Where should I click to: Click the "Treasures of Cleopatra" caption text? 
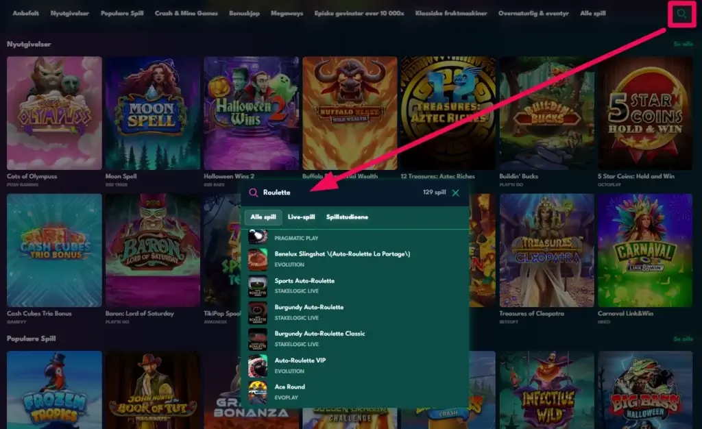pyautogui.click(x=531, y=314)
